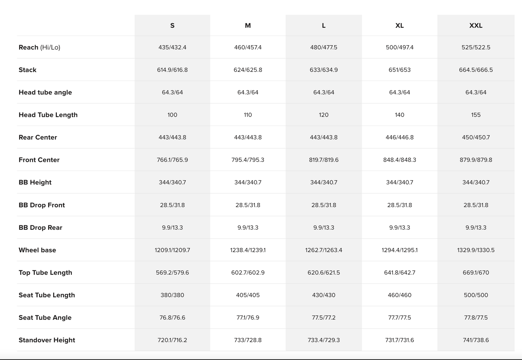
Task: Select the Wheel base row label
Action: [37, 250]
